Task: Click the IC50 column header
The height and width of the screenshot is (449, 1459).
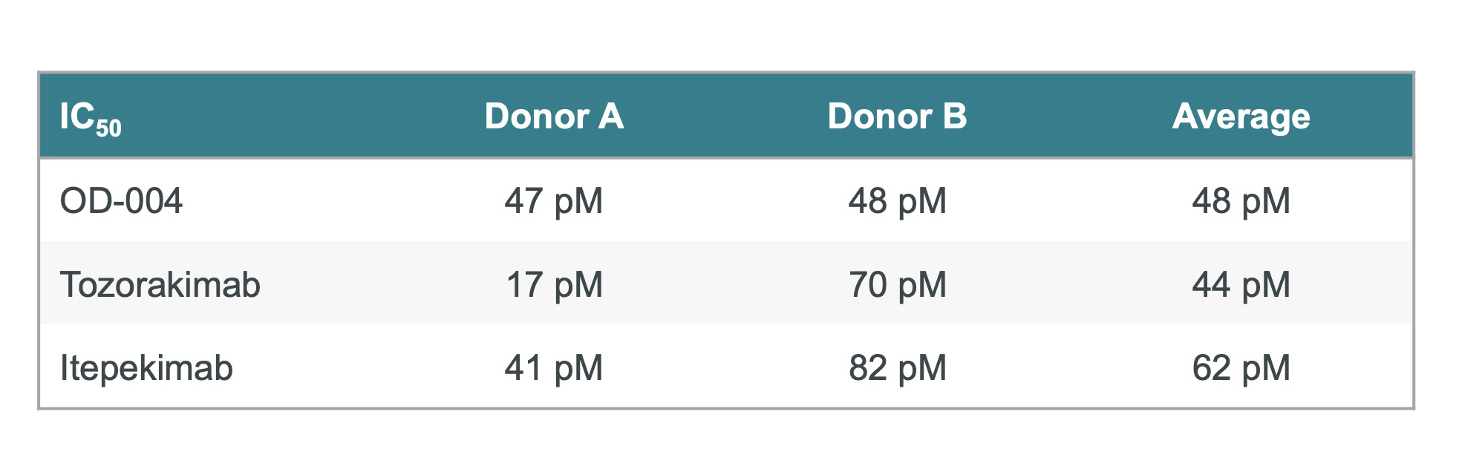Action: (90, 117)
